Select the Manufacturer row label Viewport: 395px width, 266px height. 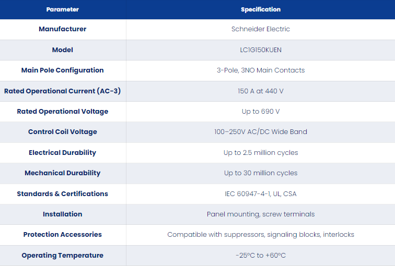pyautogui.click(x=63, y=29)
